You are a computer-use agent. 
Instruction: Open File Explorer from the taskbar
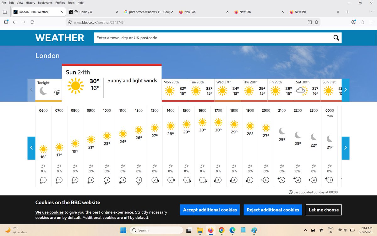click(x=200, y=230)
